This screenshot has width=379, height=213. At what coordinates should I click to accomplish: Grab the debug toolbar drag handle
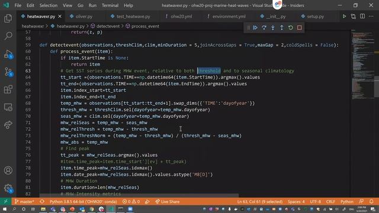point(248,28)
